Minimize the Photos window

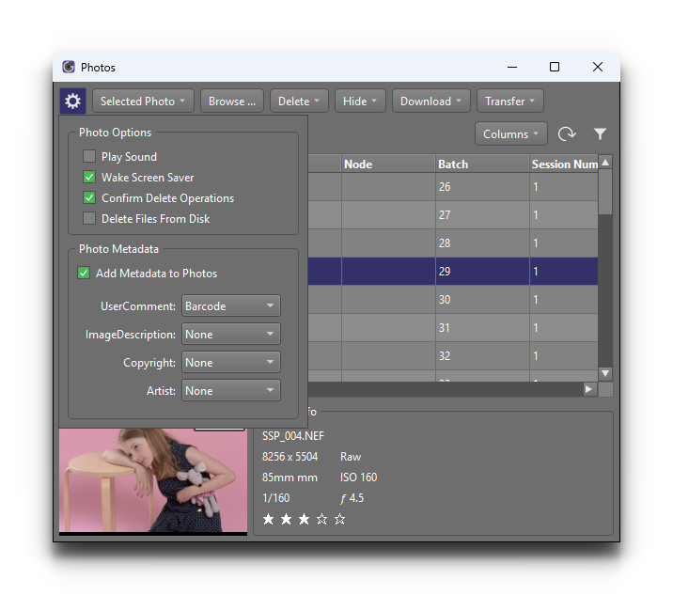point(512,67)
